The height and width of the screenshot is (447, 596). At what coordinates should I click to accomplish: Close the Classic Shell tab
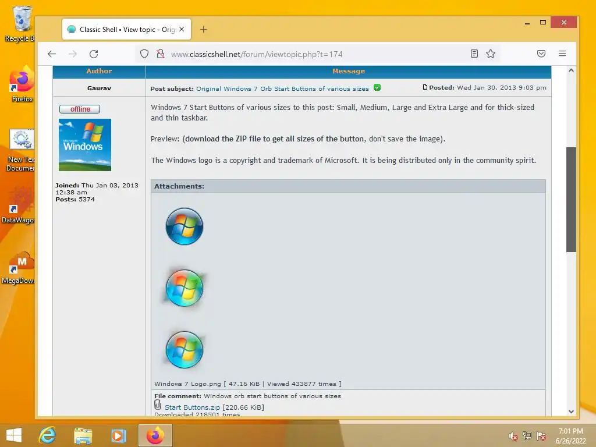pyautogui.click(x=182, y=29)
